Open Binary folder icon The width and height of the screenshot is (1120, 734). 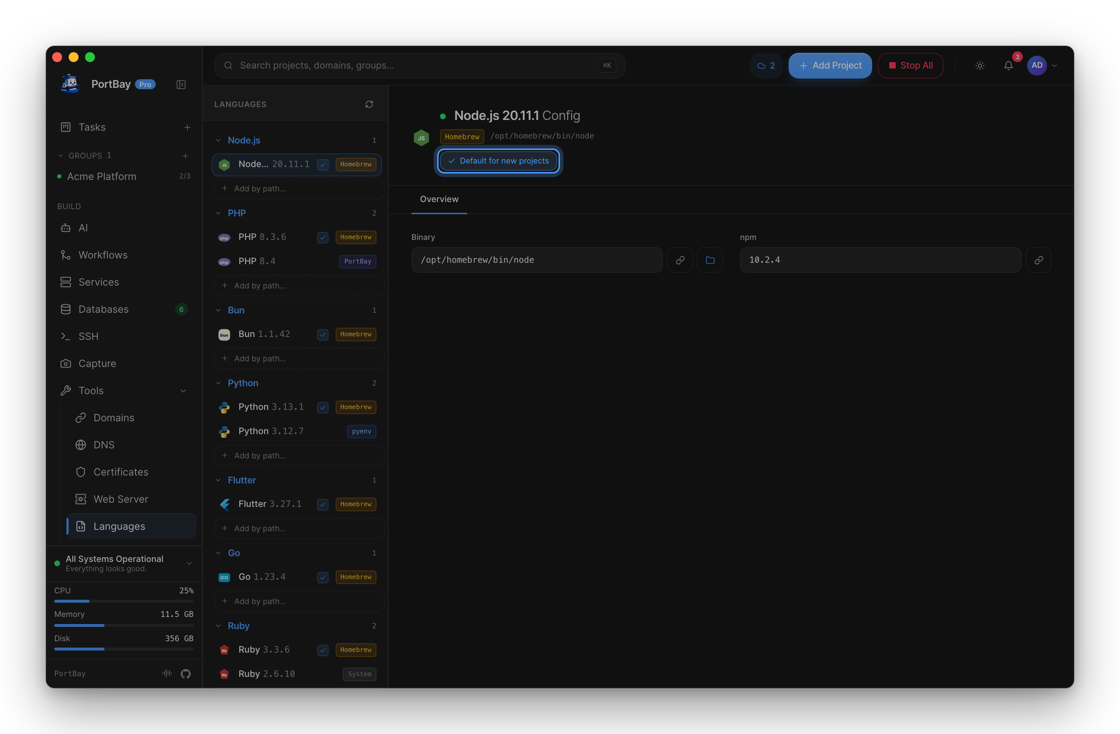710,260
